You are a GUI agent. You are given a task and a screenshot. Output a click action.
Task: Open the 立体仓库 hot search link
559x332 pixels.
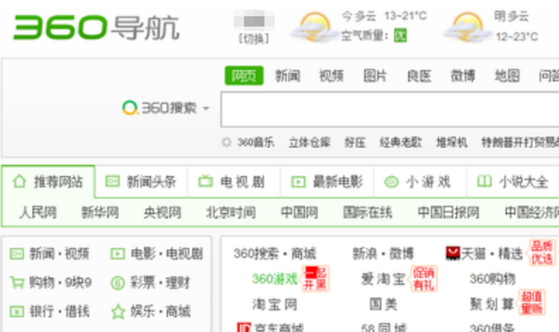[x=309, y=143]
